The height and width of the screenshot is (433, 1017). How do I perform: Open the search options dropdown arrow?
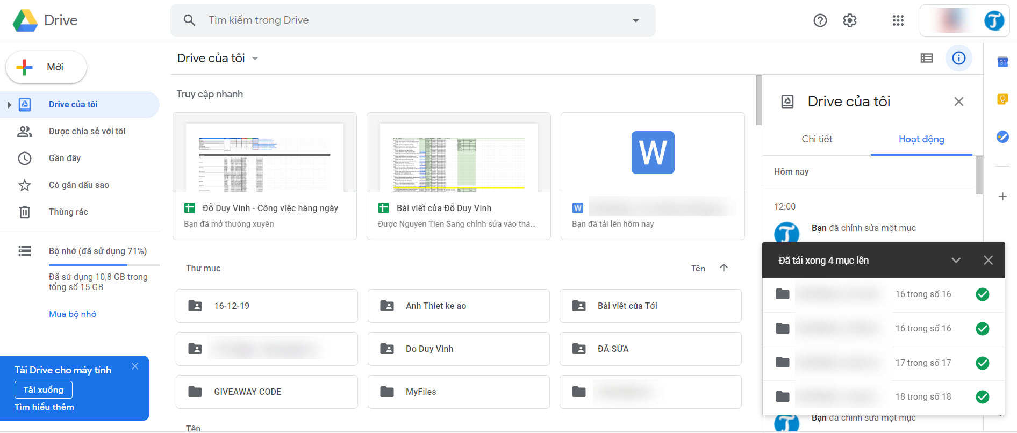(x=636, y=20)
